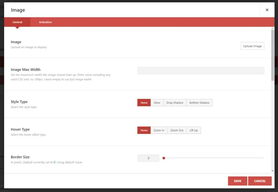Click the scrollbar down arrow

click(x=273, y=171)
